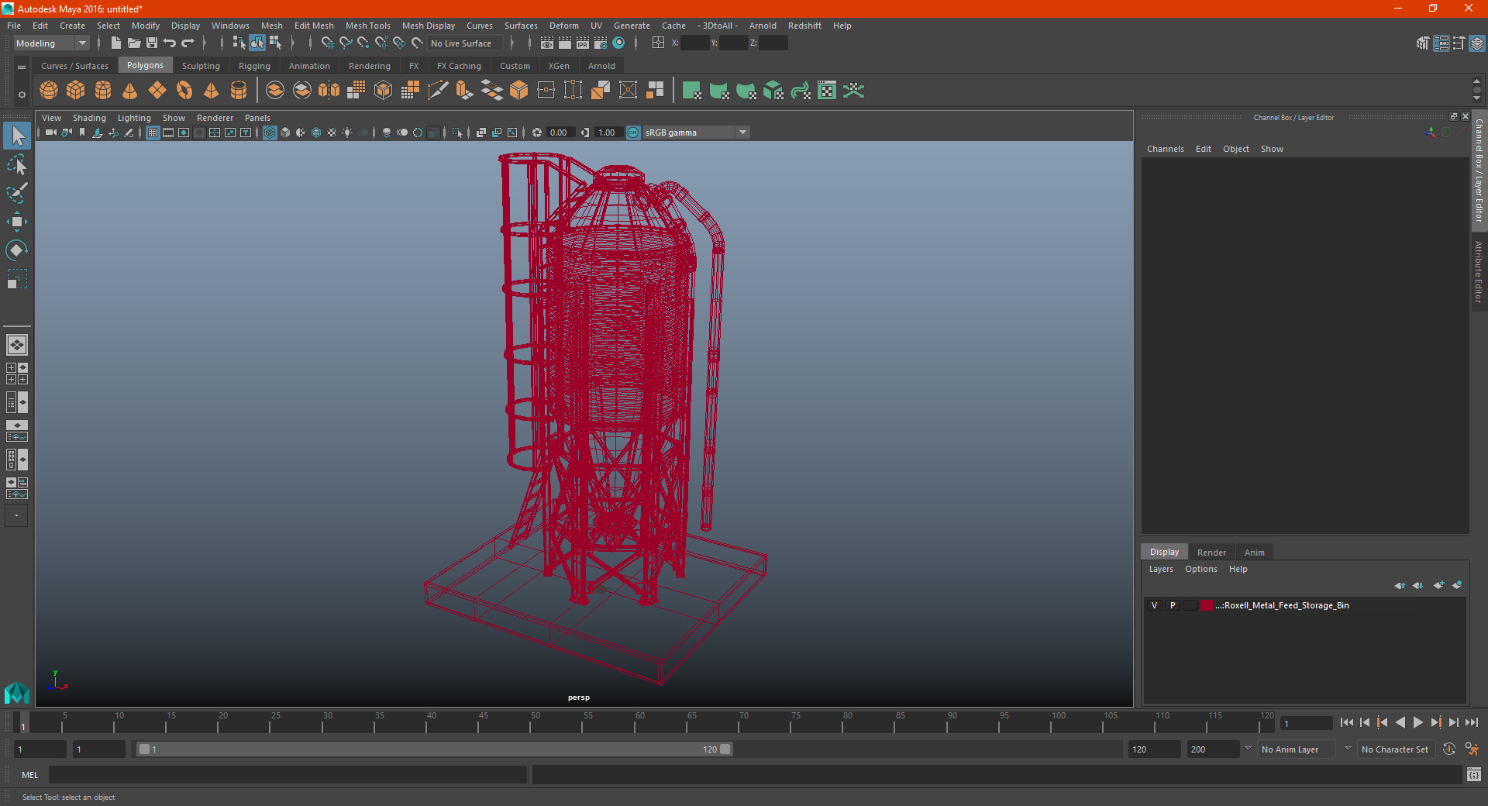Toggle smooth shade all cube icon
The width and height of the screenshot is (1488, 806).
point(285,133)
